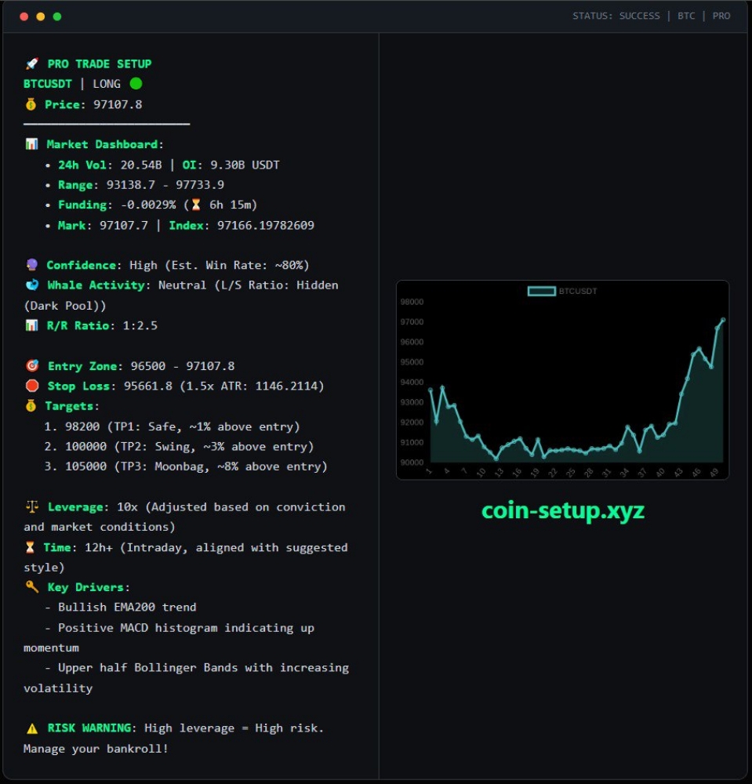Click the scales icon next to Leverage
Screen dimensions: 752x784
click(x=31, y=507)
